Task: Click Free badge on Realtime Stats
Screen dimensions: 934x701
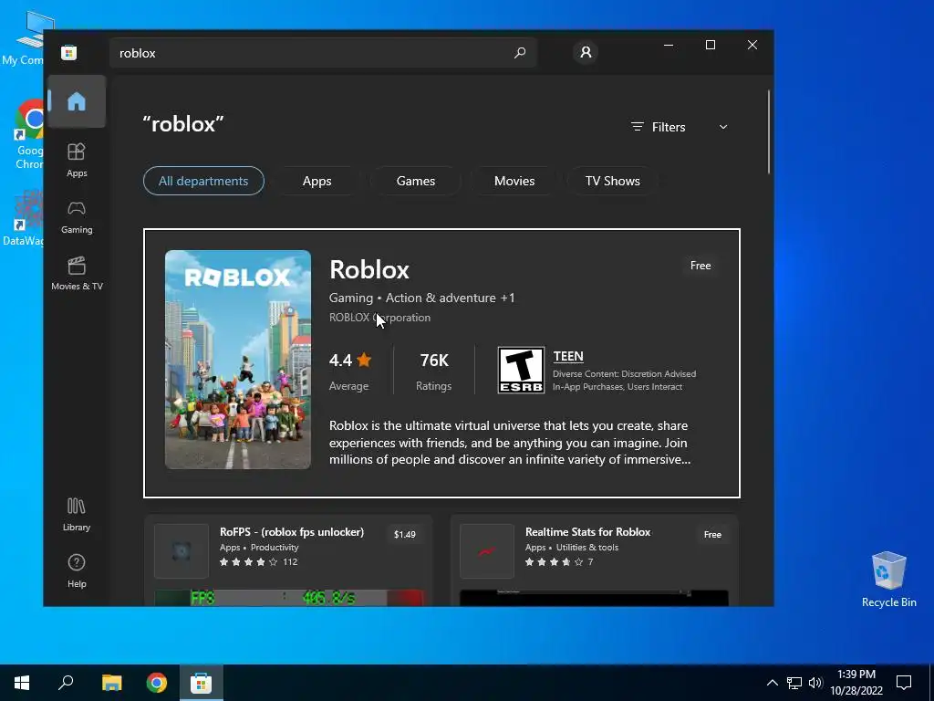Action: pyautogui.click(x=712, y=534)
